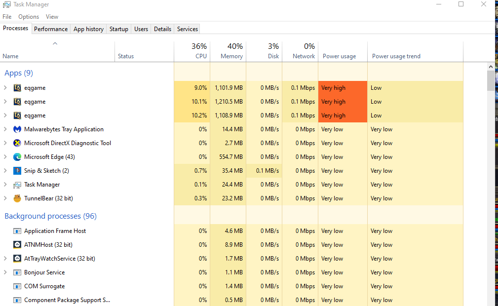Click the Microsoft DirectX Diagnostic Tool icon
Image resolution: width=498 pixels, height=306 pixels.
click(x=17, y=143)
